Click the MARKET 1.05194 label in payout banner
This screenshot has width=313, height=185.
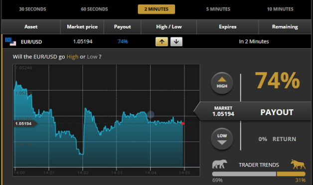point(223,111)
